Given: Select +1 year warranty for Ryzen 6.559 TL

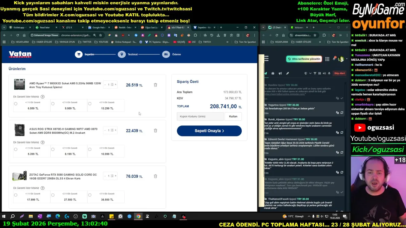Looking at the screenshot, I should [16, 104].
